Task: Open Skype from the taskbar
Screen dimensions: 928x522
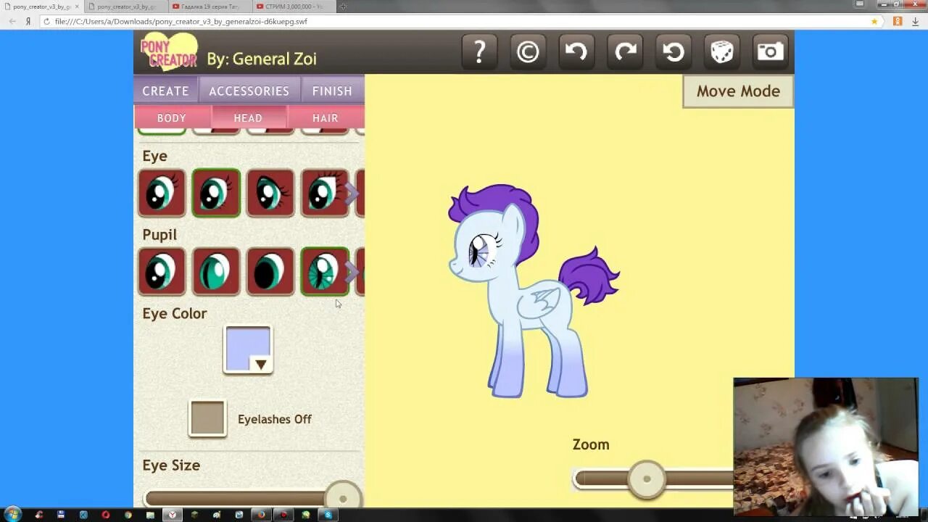Action: coord(328,515)
